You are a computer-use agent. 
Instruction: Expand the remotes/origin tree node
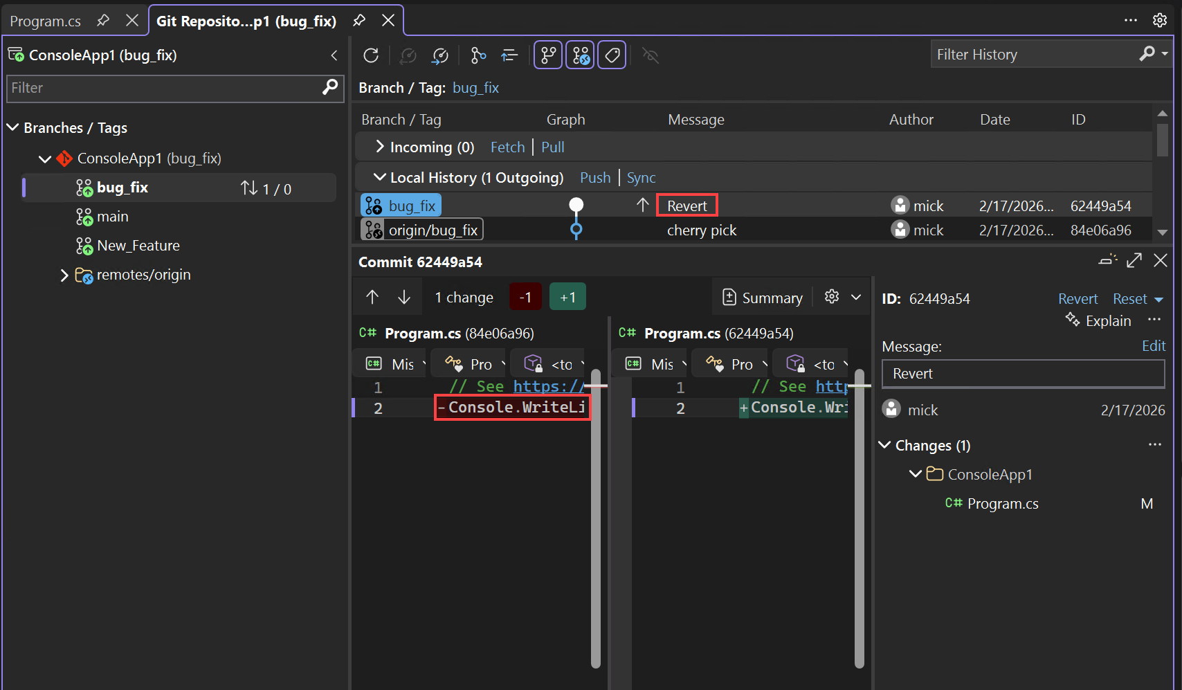click(x=64, y=275)
